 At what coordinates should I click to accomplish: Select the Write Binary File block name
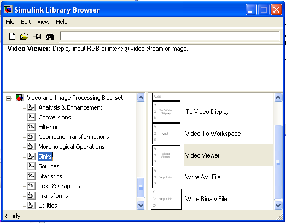coord(206,199)
